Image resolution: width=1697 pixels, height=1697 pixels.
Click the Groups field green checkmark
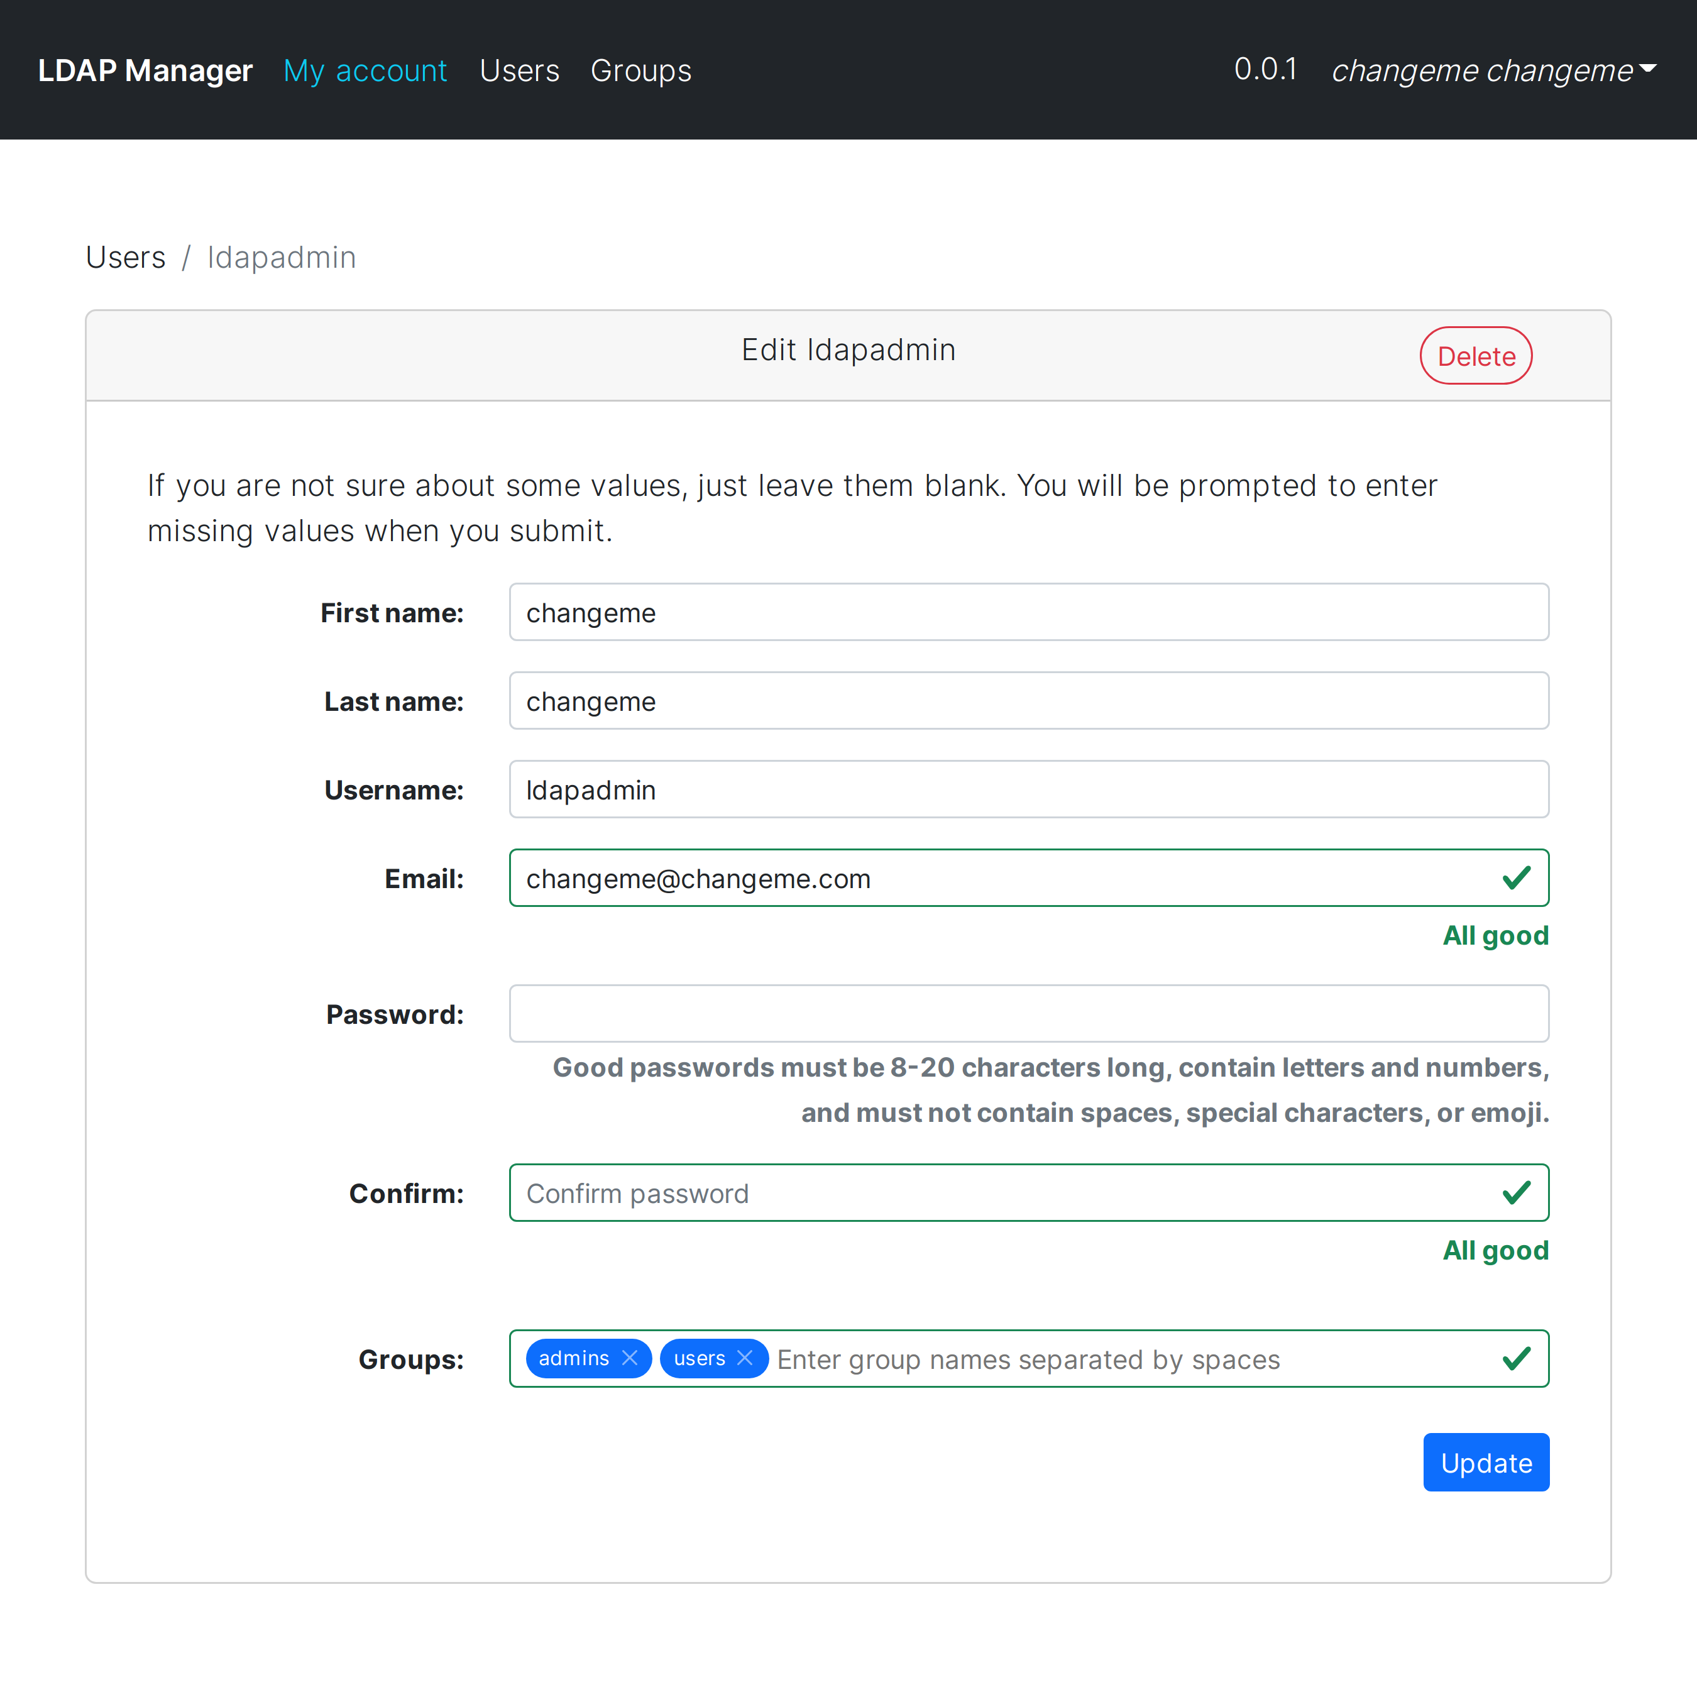(x=1516, y=1359)
